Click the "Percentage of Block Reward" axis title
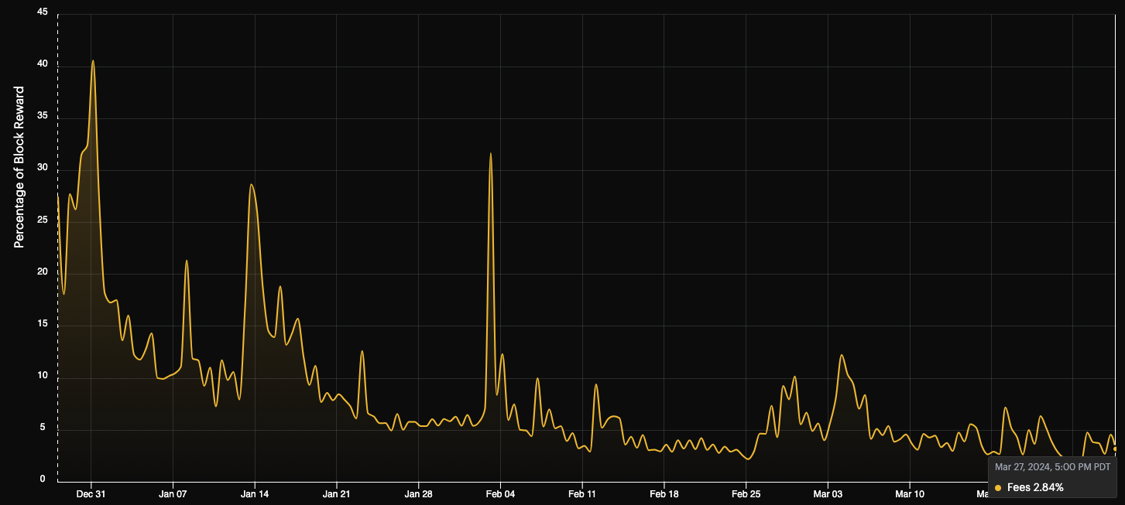 pyautogui.click(x=19, y=167)
